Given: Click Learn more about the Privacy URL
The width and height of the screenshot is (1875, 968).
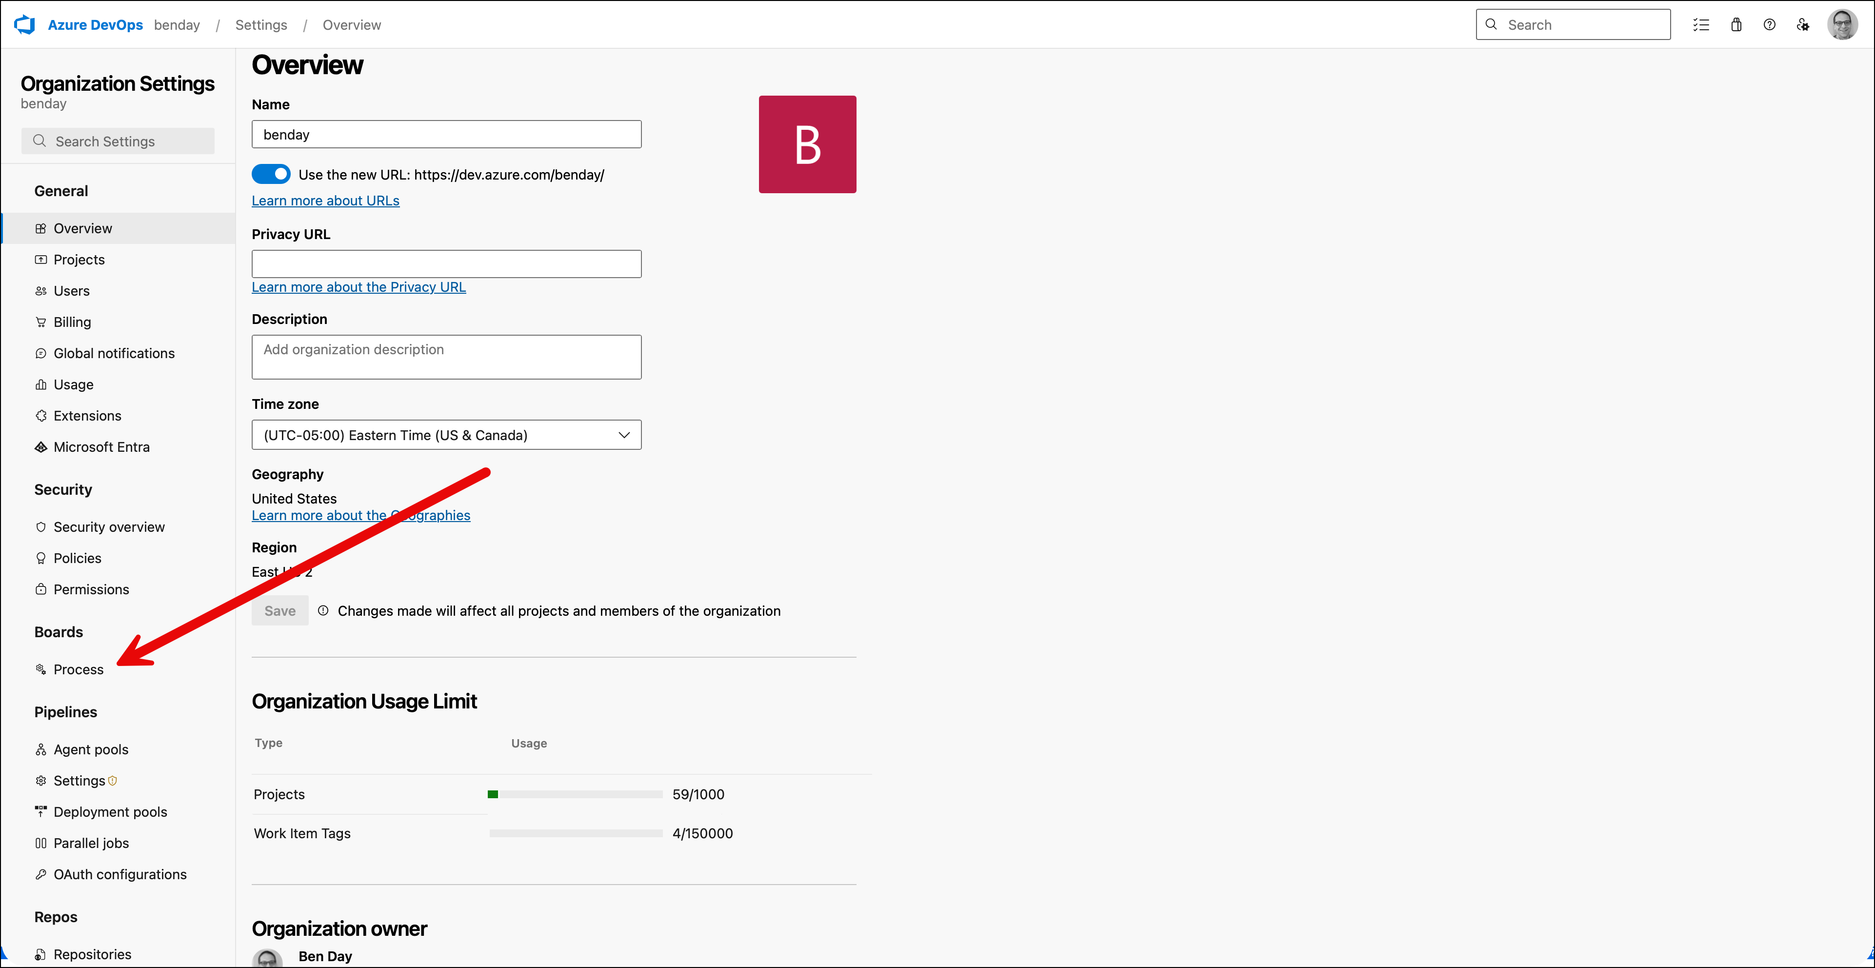Looking at the screenshot, I should [x=359, y=287].
